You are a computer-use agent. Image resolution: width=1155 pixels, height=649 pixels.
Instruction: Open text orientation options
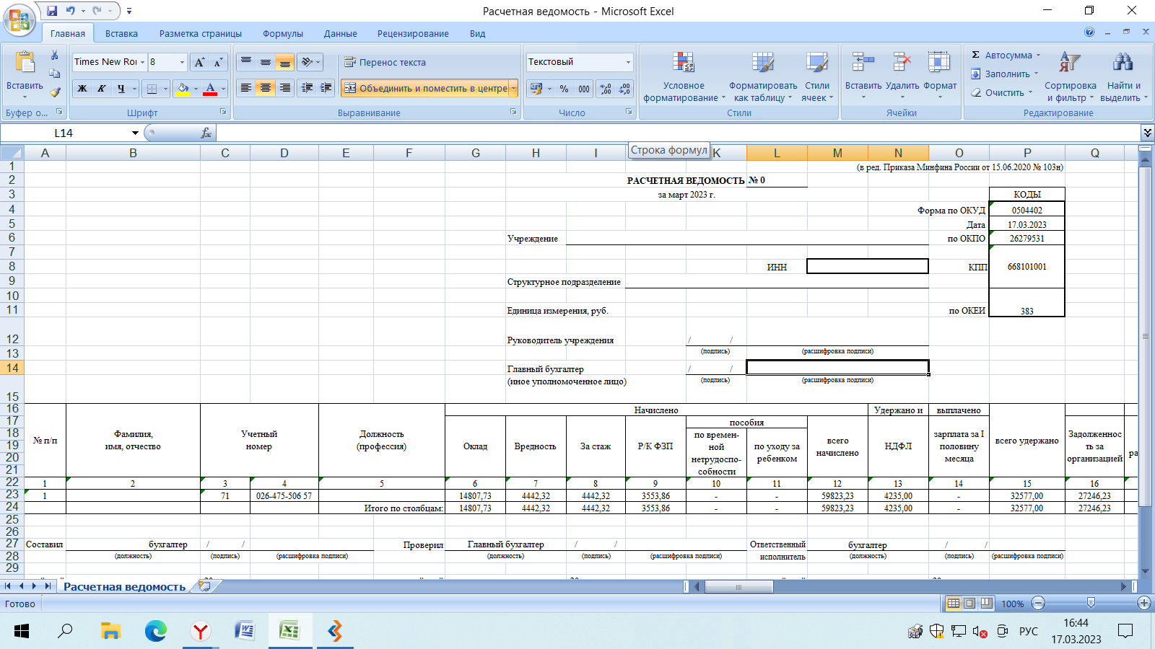(310, 62)
